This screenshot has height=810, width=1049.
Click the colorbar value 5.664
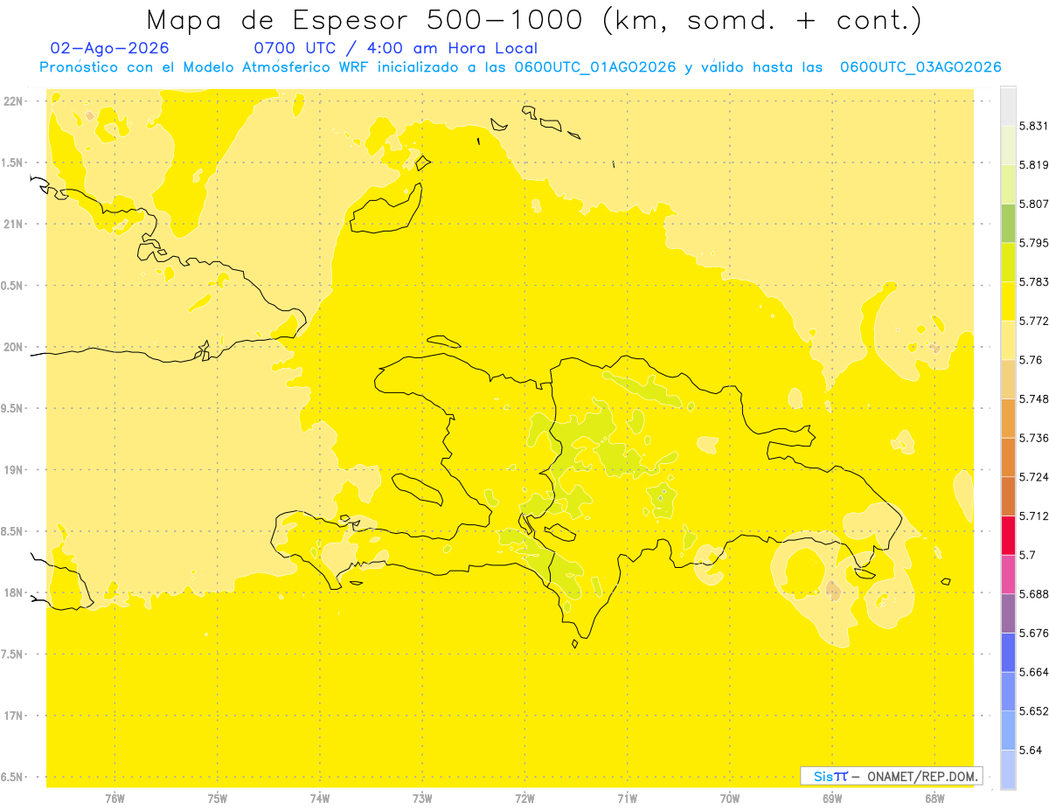(1033, 672)
